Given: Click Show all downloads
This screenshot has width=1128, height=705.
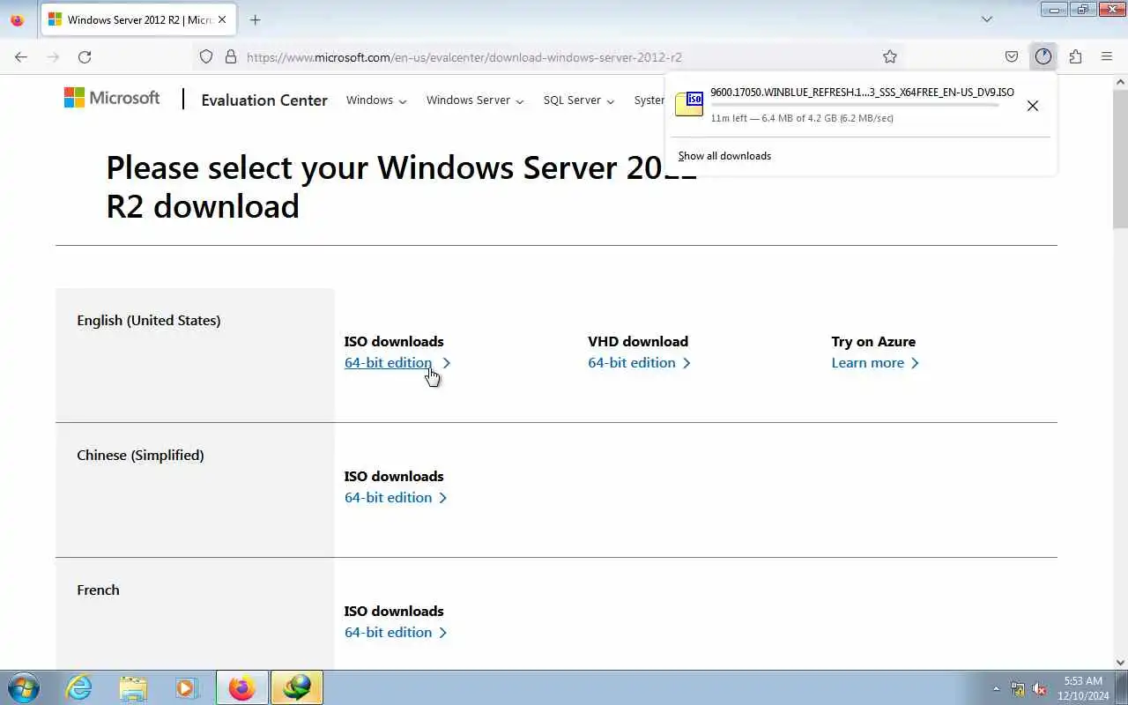Looking at the screenshot, I should point(724,156).
